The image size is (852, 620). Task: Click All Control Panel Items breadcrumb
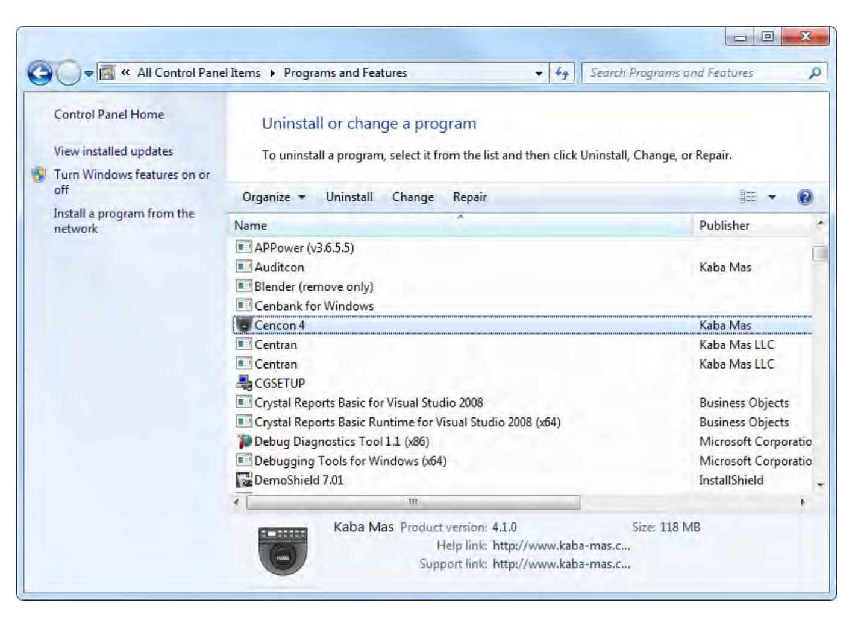tap(199, 73)
